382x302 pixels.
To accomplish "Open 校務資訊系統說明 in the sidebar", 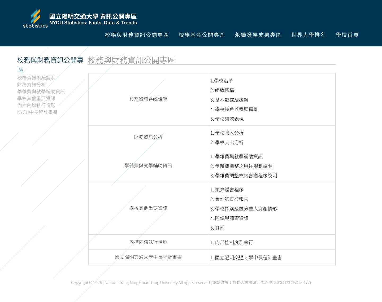I will pyautogui.click(x=36, y=78).
